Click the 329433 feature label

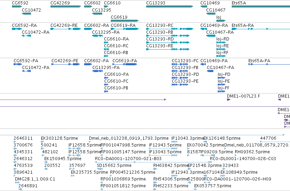230,166
